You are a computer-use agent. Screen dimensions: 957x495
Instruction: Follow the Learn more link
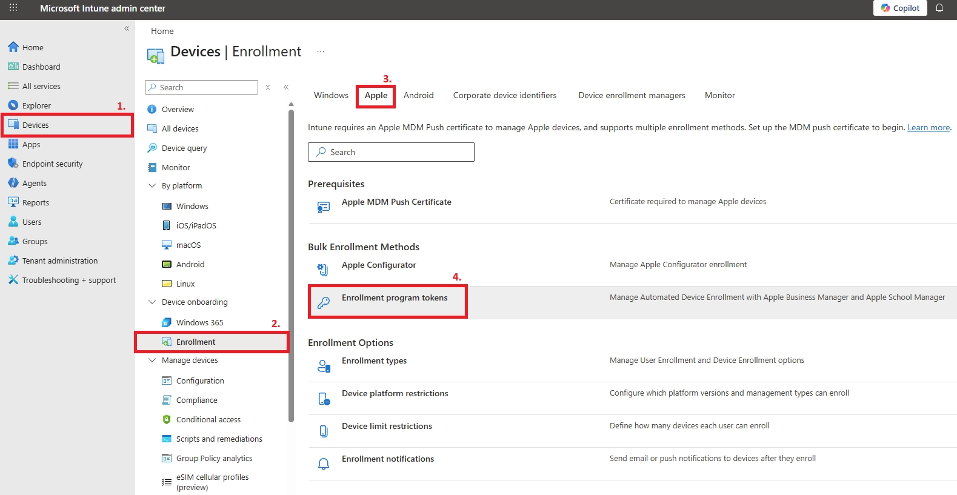point(929,127)
